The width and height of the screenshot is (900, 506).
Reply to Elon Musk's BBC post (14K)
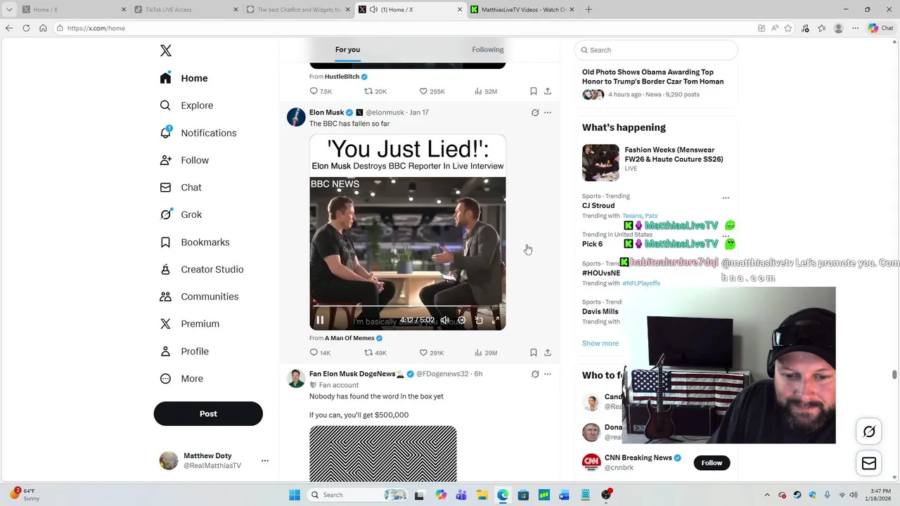[x=320, y=353]
